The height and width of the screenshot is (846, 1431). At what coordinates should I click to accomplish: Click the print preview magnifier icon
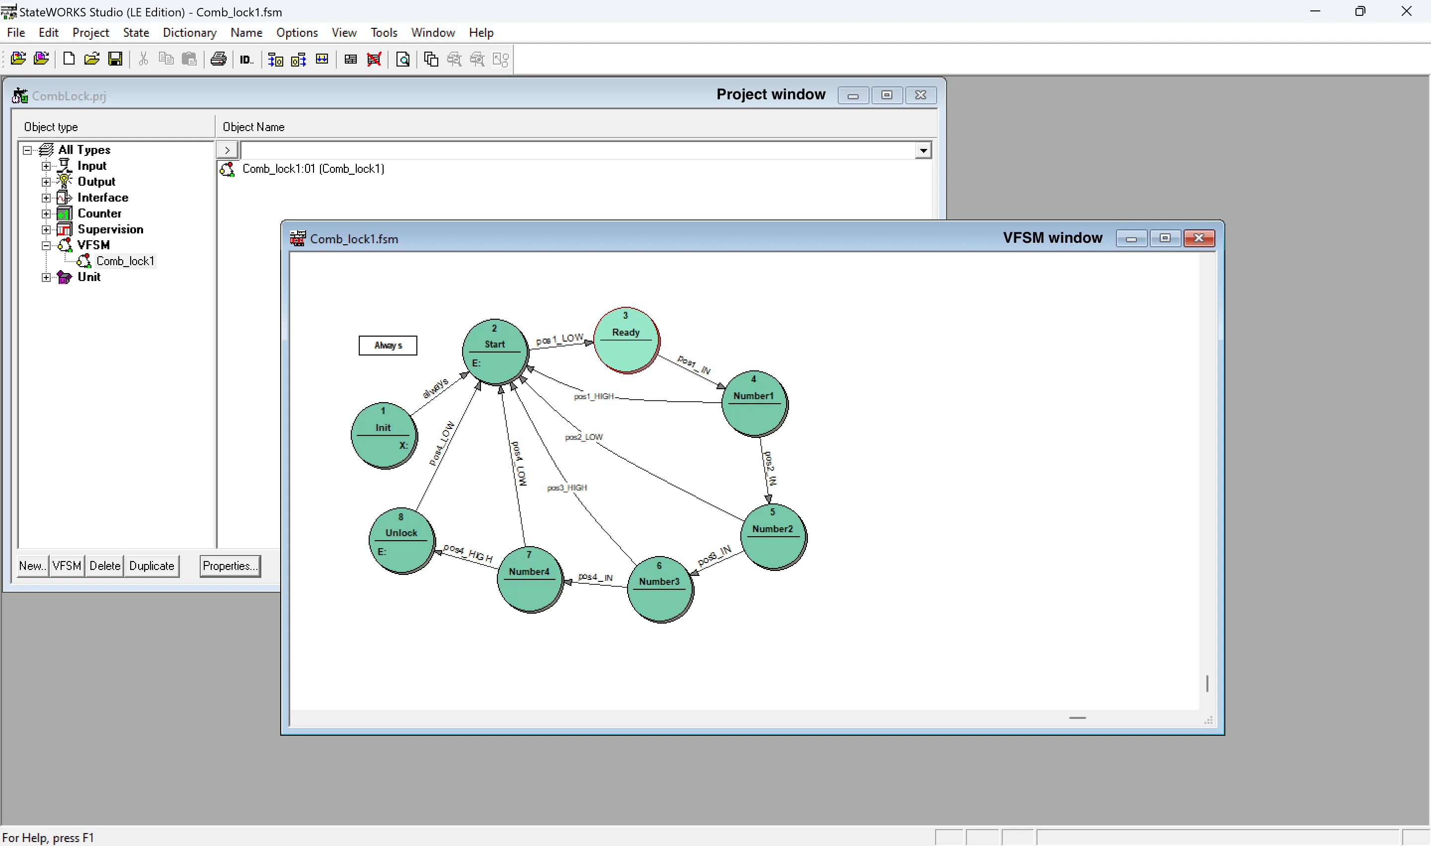pyautogui.click(x=402, y=59)
